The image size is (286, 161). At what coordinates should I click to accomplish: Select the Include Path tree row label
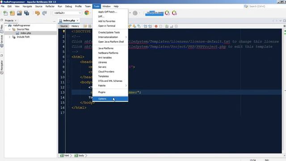[23, 37]
